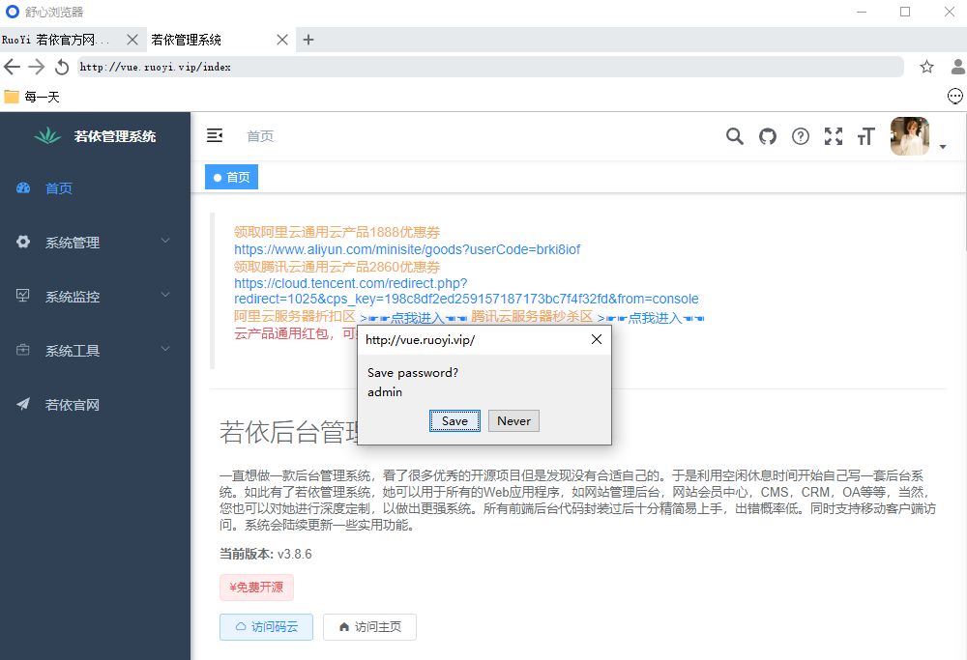Expand 系统管理 sidebar menu
The width and height of the screenshot is (967, 660).
[x=95, y=243]
